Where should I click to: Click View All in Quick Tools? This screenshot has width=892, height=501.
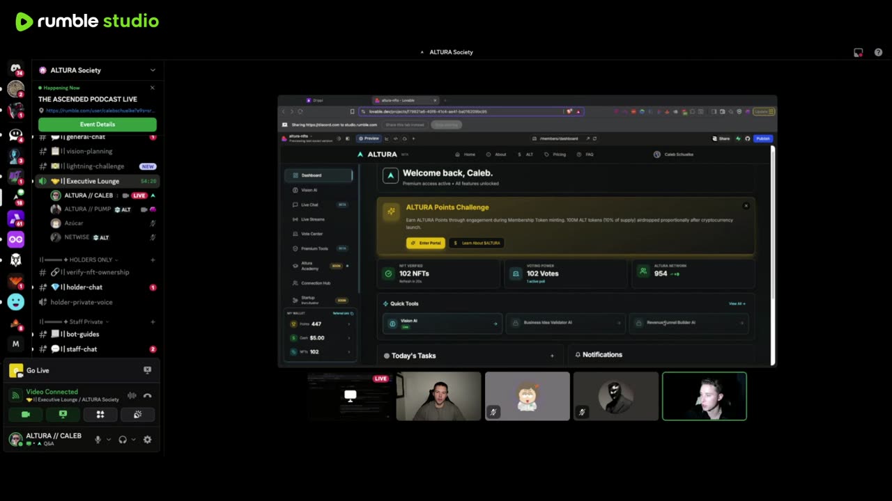737,304
